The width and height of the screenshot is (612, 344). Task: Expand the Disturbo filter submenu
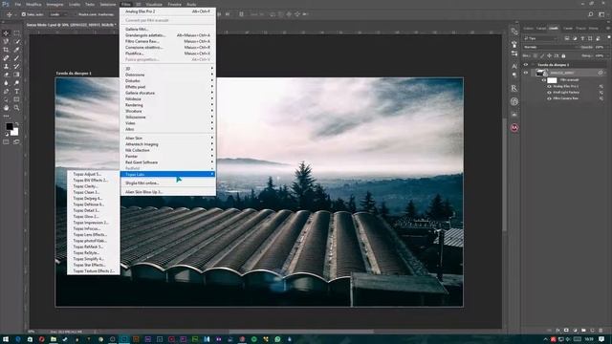(168, 80)
